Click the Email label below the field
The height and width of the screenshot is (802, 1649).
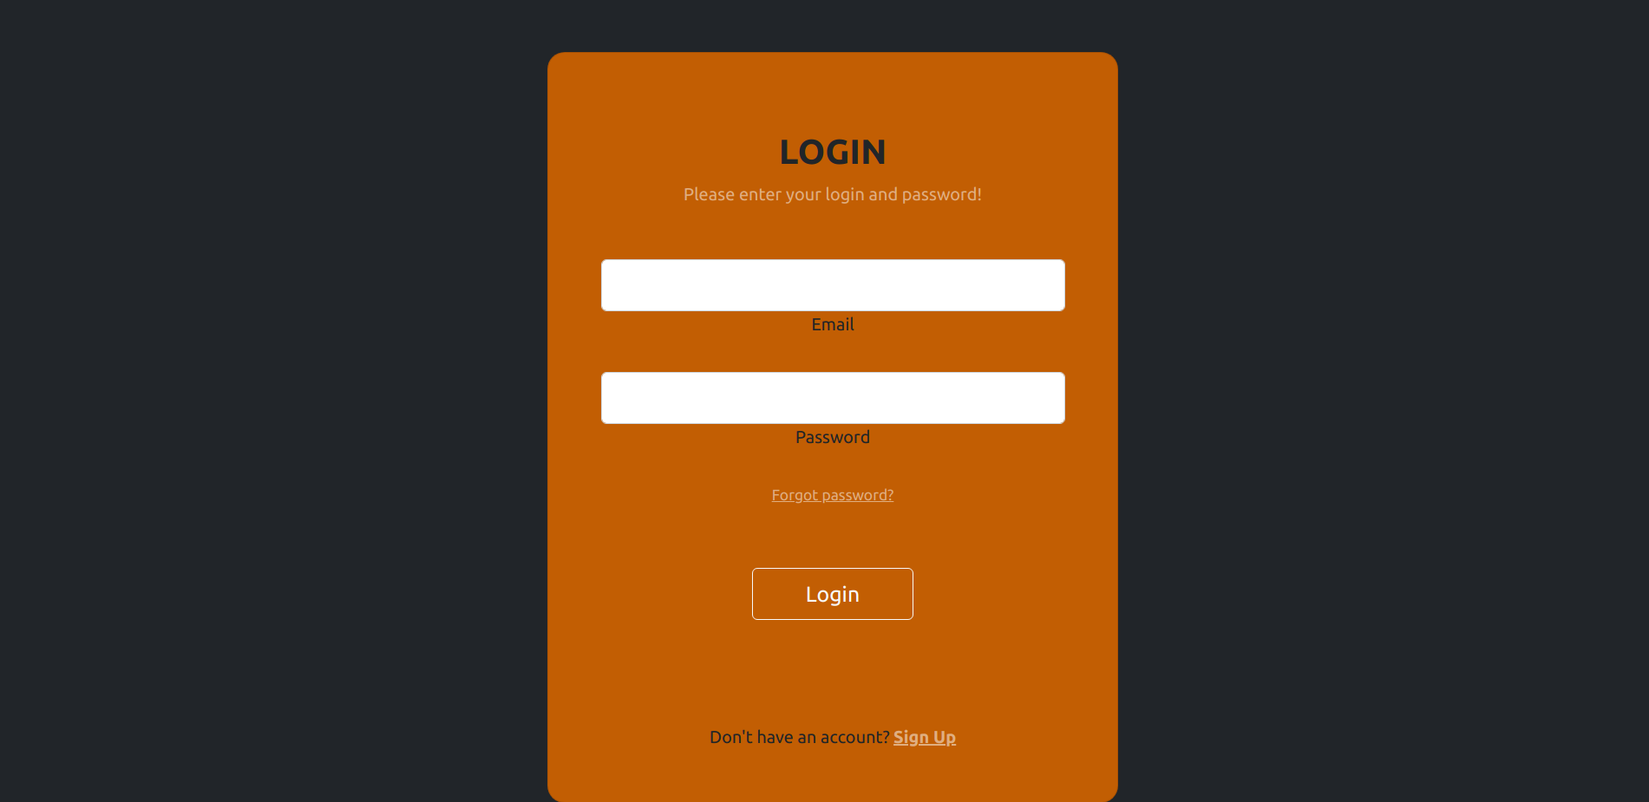click(833, 324)
